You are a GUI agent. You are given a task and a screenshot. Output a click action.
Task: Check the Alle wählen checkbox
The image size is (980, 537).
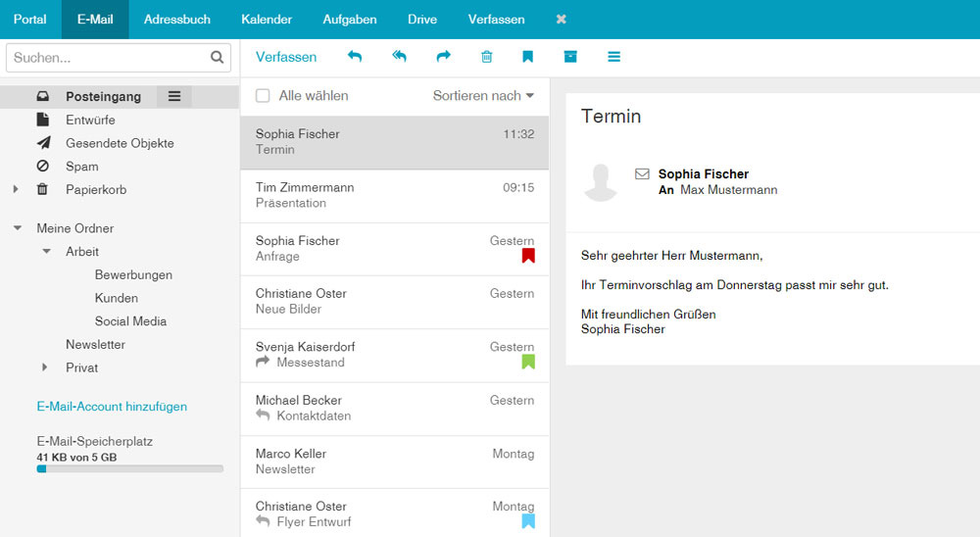263,96
